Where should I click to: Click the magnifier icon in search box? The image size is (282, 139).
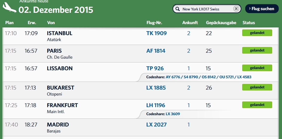(177, 9)
